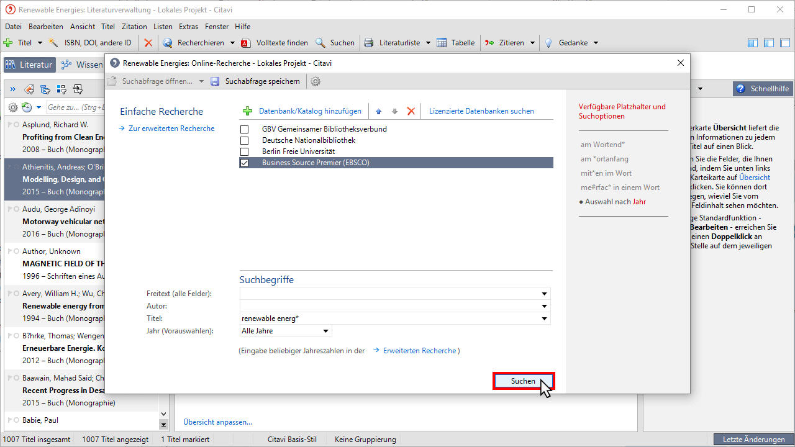Screen dimensions: 795x447
Task: Open dialog settings gear icon
Action: point(316,81)
